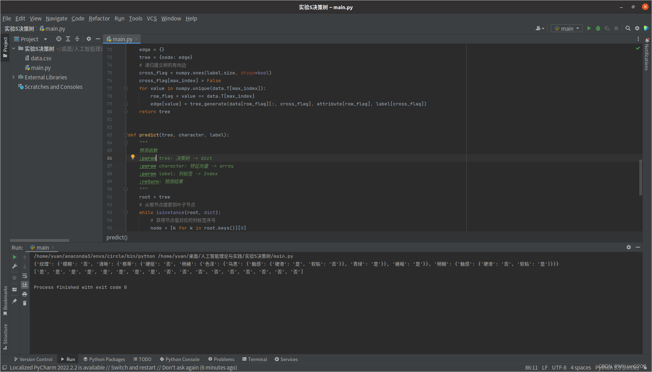Open the VCS menu
Screen dimensions: 652x372
click(x=152, y=18)
